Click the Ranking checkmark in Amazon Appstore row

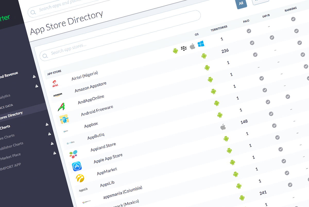(x=296, y=31)
